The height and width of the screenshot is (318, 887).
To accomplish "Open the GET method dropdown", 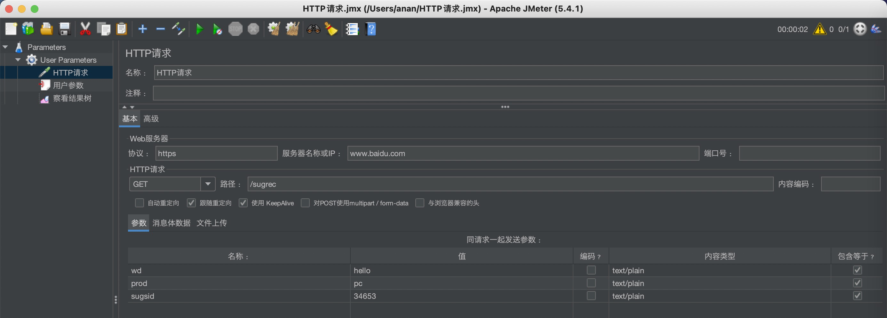I will (x=207, y=184).
